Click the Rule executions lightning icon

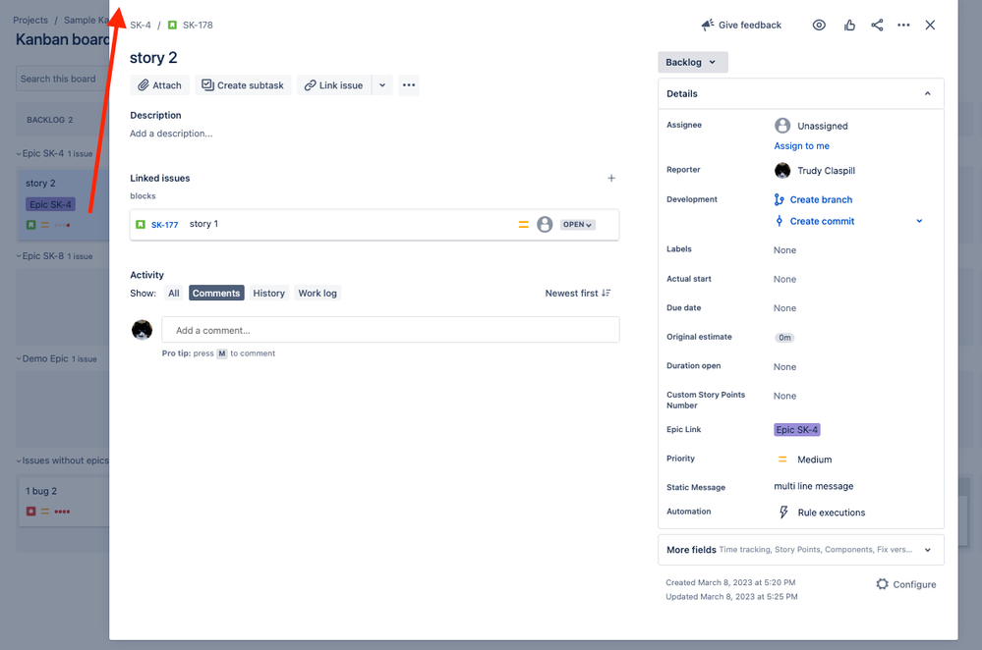(782, 513)
